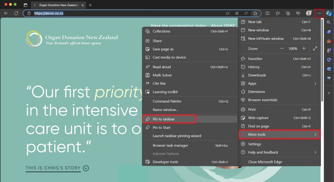Click the back arrow in the toolbar
This screenshot has height=182, width=334.
[x=6, y=13]
